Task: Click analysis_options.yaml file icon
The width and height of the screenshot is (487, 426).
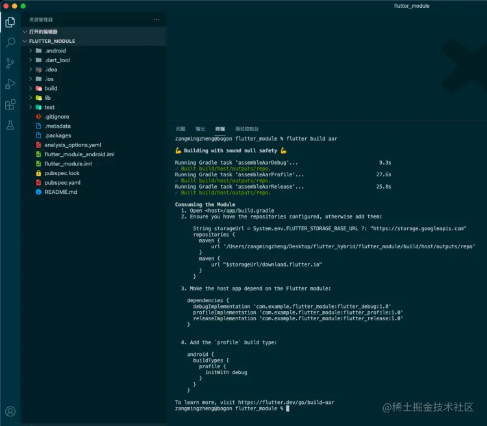Action: 38,145
